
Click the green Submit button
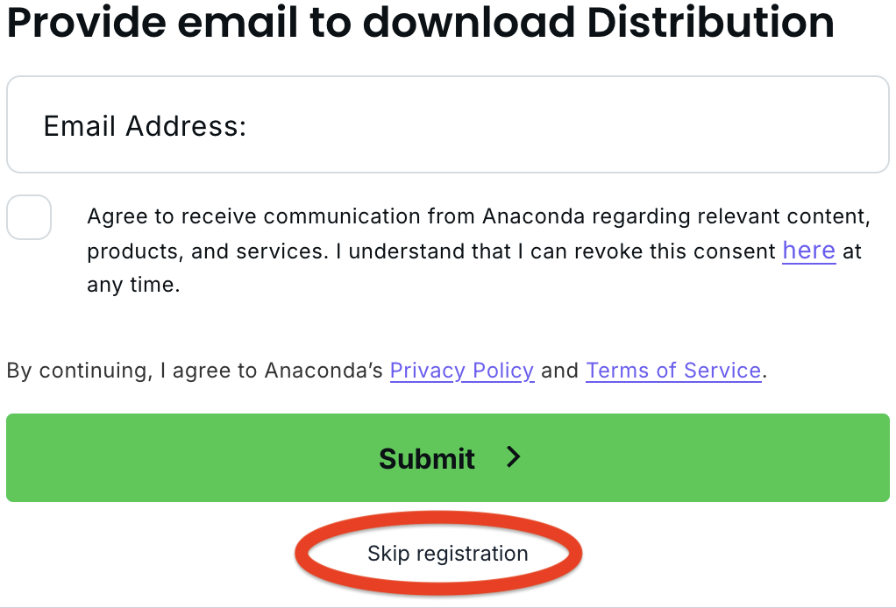coord(448,458)
